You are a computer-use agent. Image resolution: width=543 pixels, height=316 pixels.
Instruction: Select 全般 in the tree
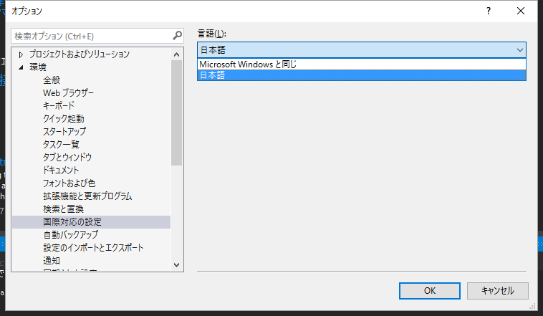52,80
